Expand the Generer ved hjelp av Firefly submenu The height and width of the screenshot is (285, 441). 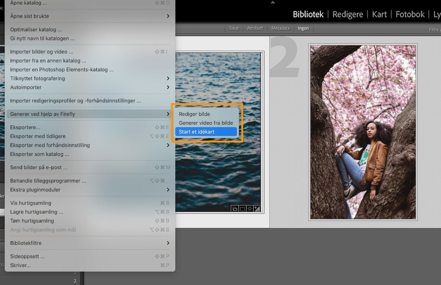point(88,114)
